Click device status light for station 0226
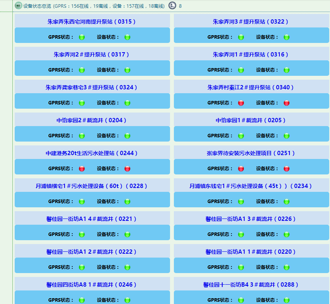The height and width of the screenshot is (304, 330). pos(286,234)
